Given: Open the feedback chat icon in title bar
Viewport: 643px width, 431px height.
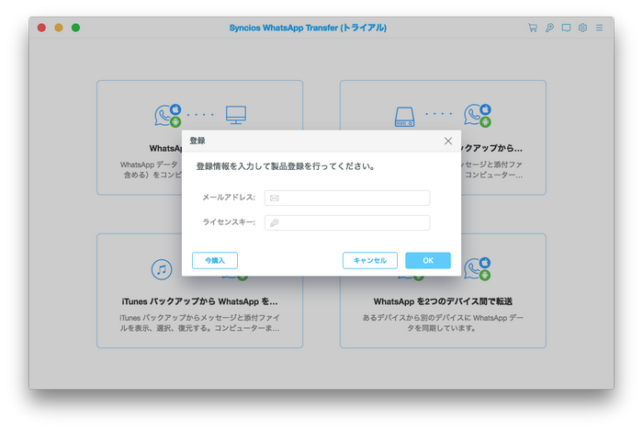Looking at the screenshot, I should (566, 28).
